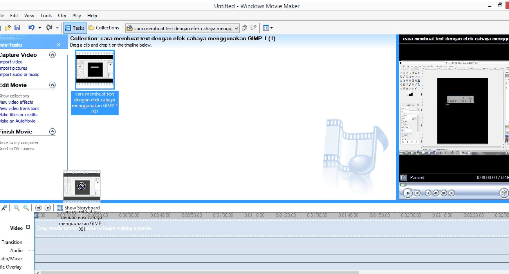Click View video transitions link
The width and height of the screenshot is (509, 274).
point(20,108)
